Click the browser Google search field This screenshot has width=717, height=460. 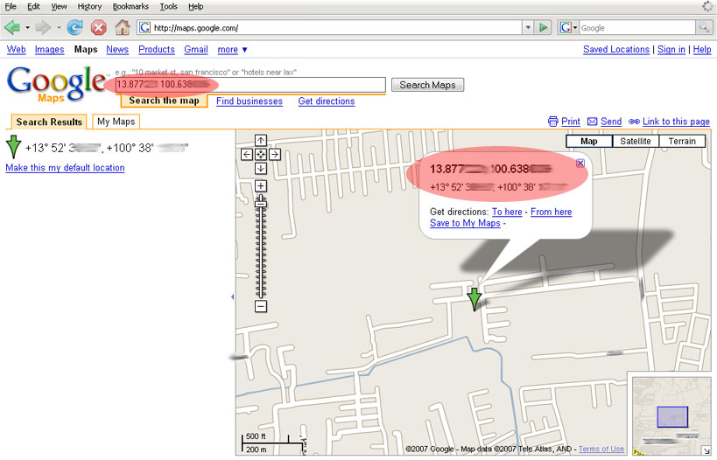point(637,28)
